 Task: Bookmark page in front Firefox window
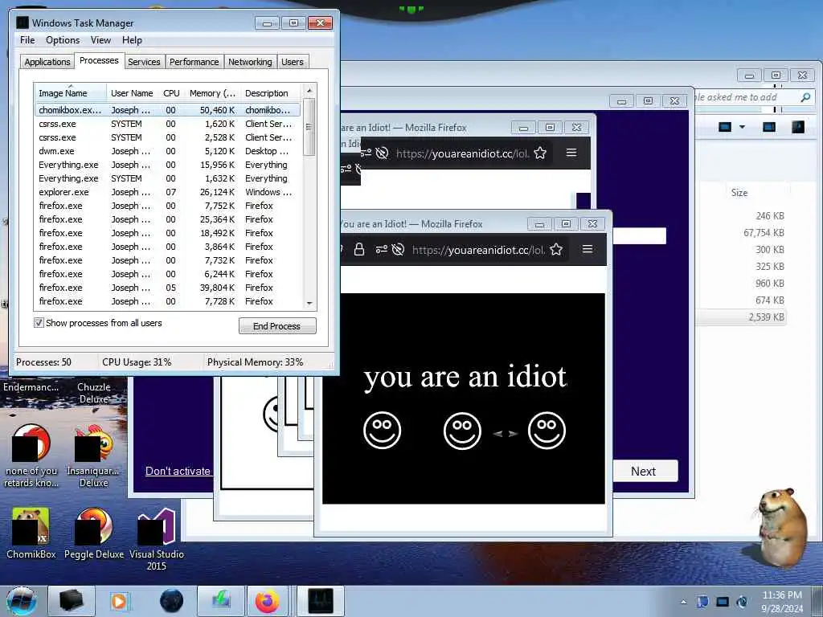coord(556,250)
